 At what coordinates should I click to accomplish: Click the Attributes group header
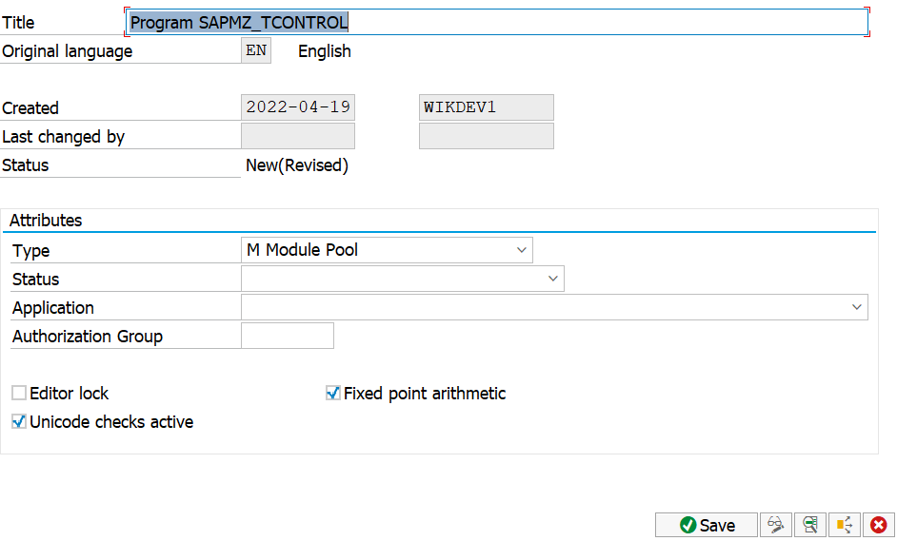tap(46, 221)
